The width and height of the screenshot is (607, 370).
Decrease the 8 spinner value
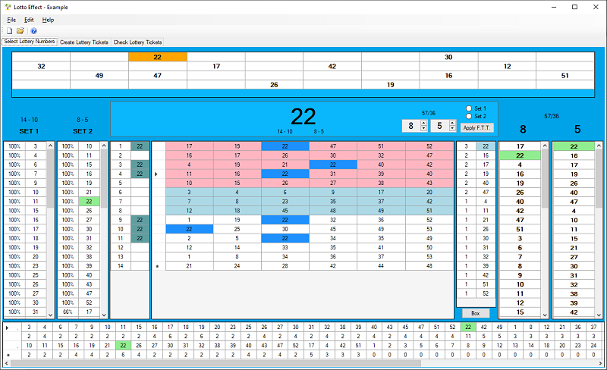point(423,128)
